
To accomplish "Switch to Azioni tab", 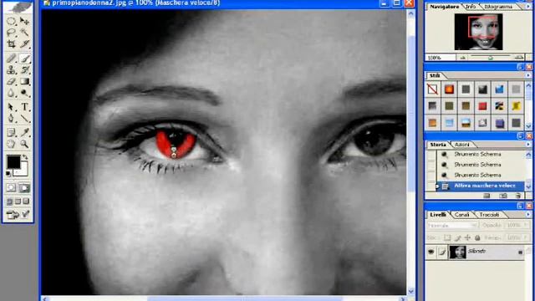I will click(462, 145).
